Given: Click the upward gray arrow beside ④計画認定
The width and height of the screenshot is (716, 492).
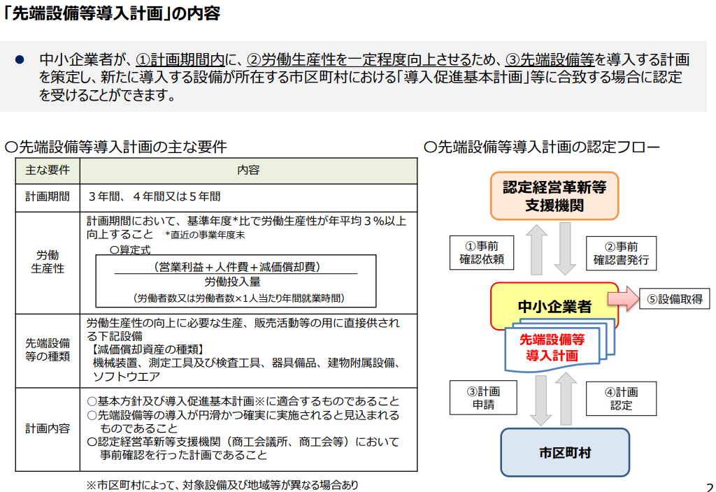Looking at the screenshot, I should [564, 400].
